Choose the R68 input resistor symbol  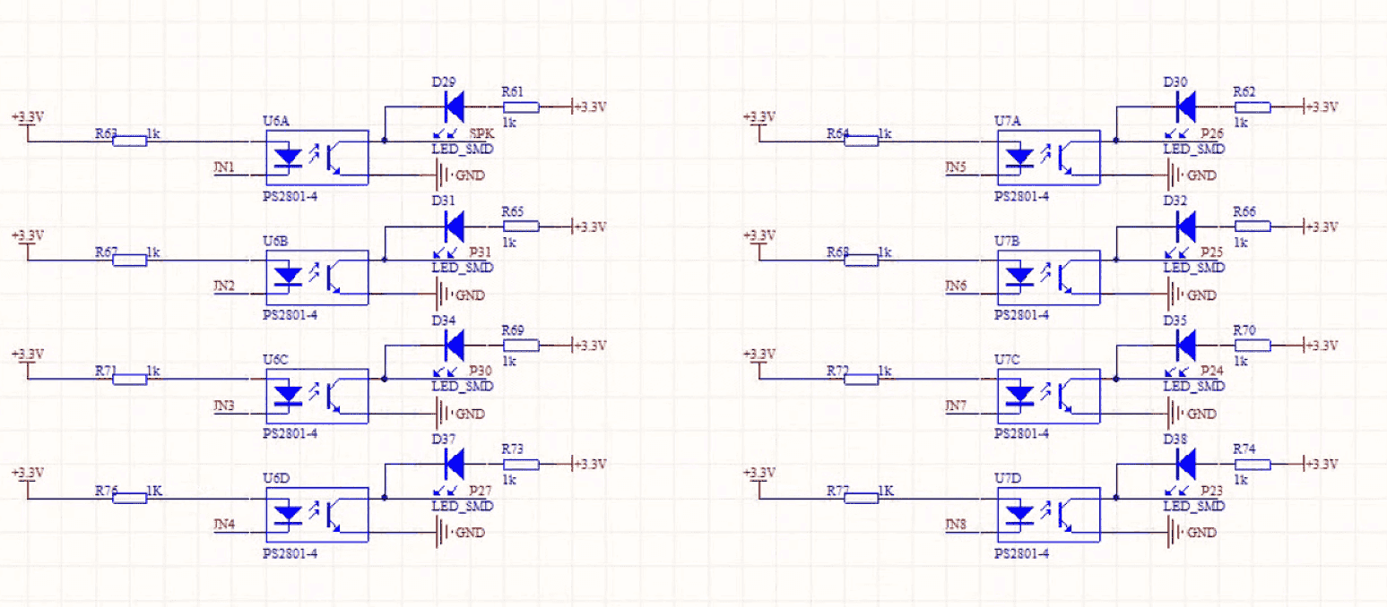point(862,261)
